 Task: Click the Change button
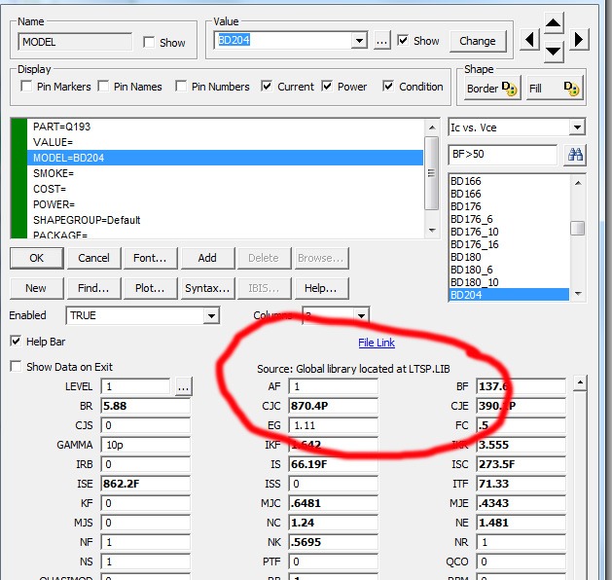pyautogui.click(x=478, y=41)
